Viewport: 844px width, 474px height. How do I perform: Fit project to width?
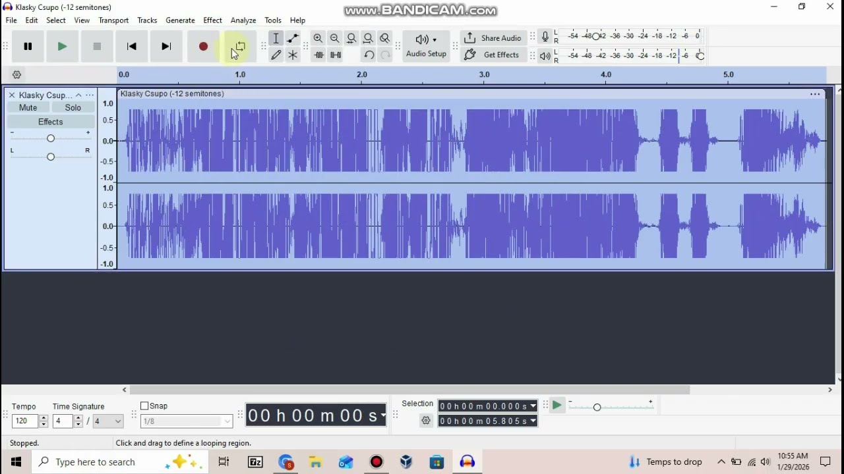pos(368,38)
